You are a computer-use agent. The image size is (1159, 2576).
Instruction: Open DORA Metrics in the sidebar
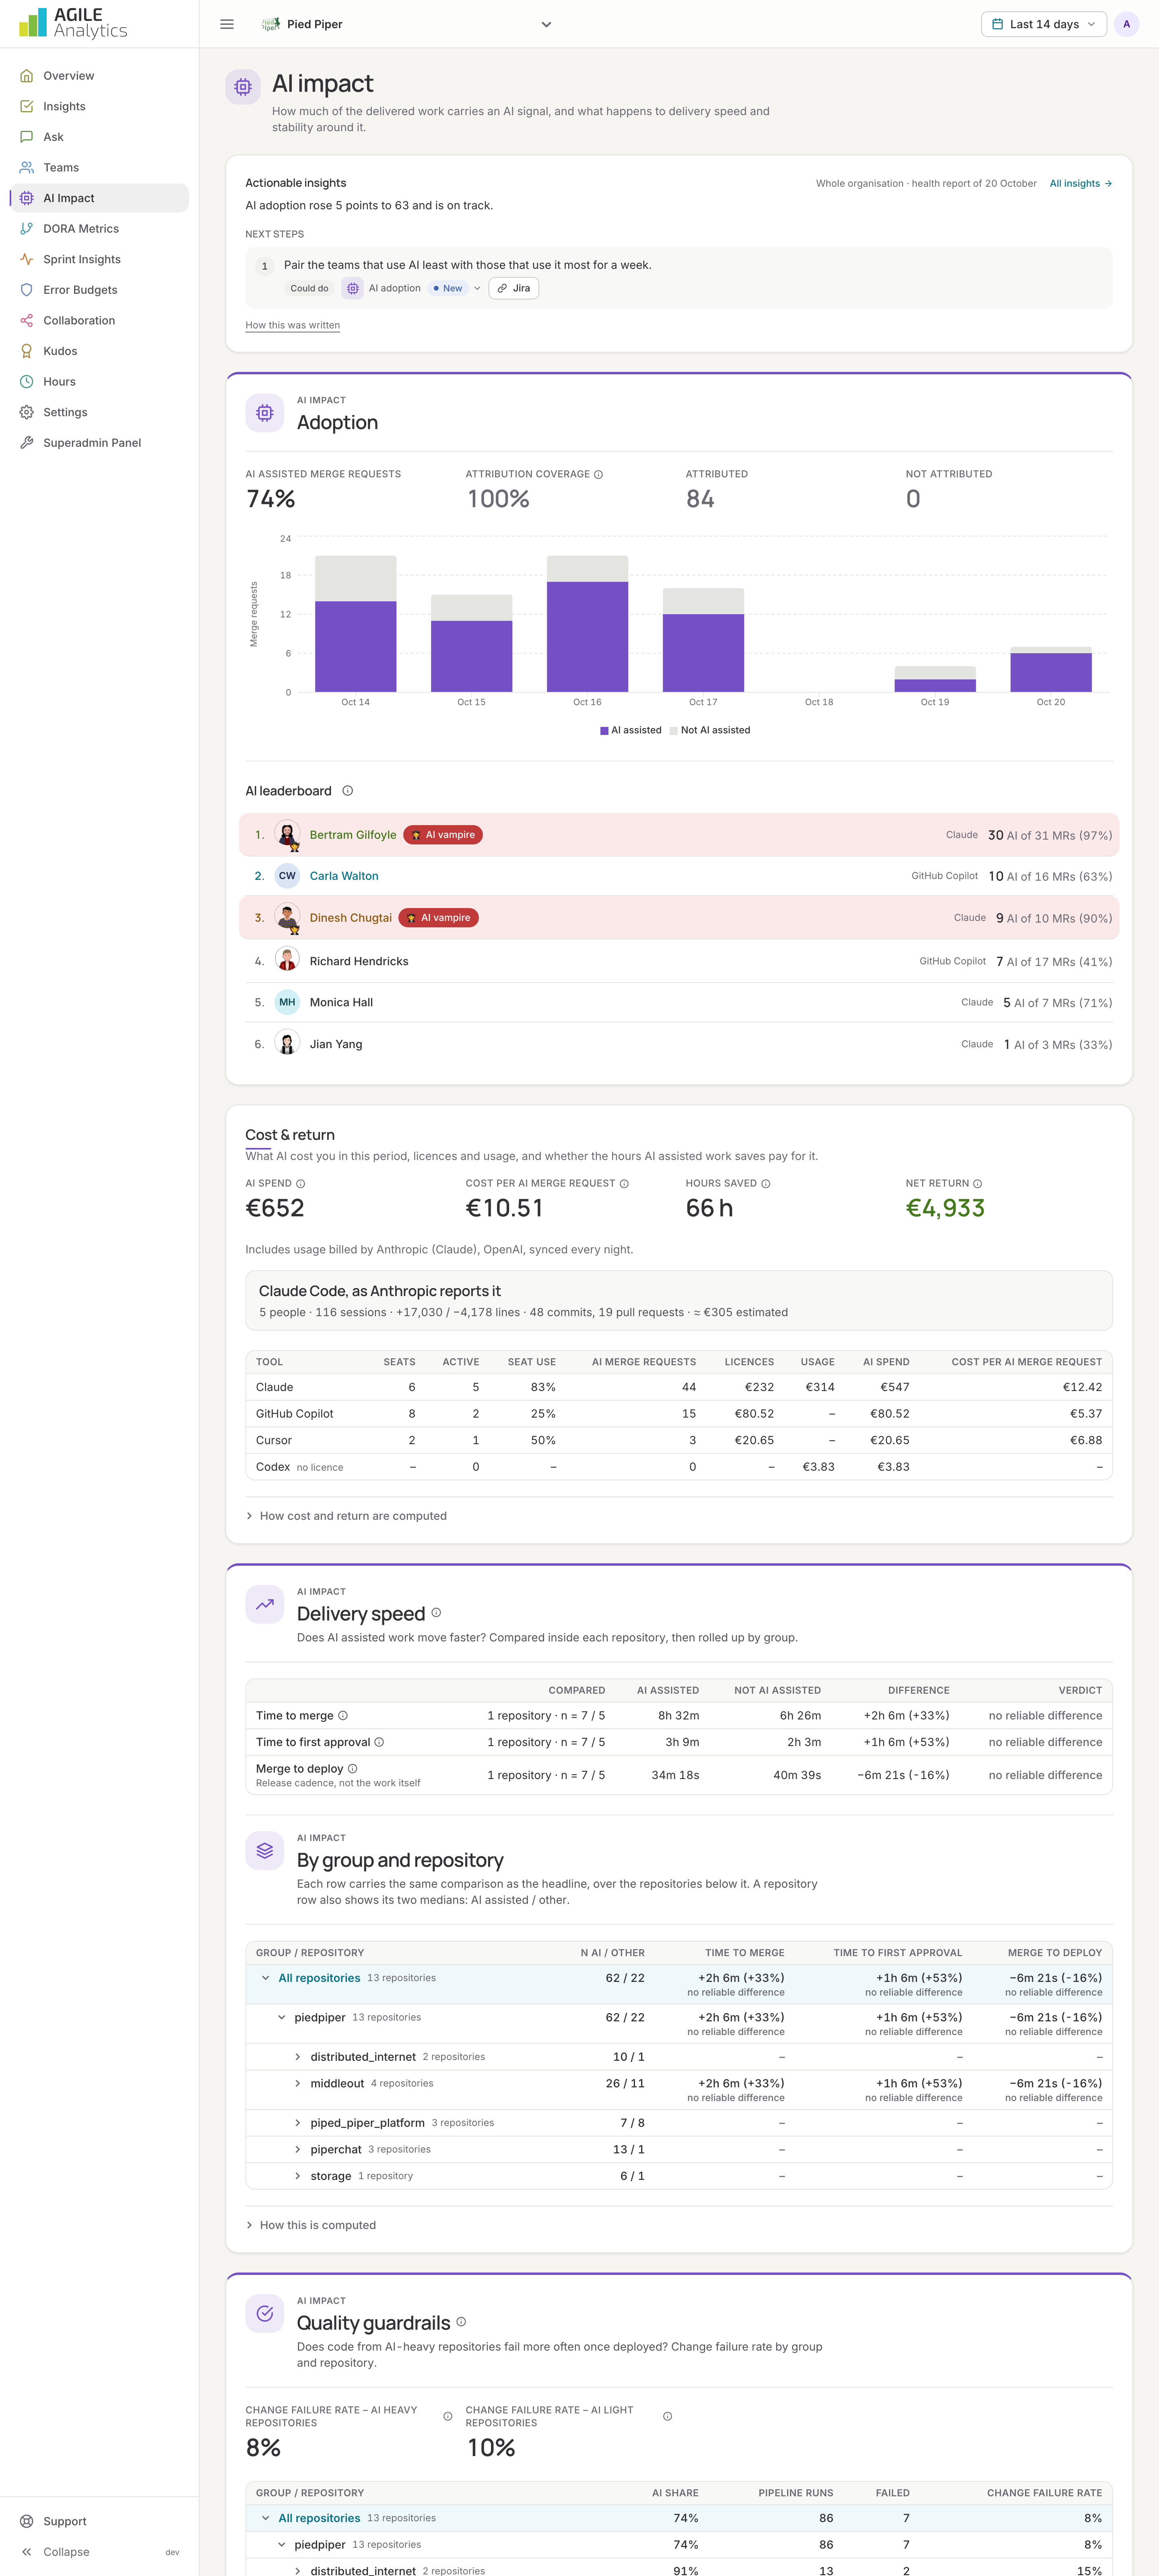[99, 229]
